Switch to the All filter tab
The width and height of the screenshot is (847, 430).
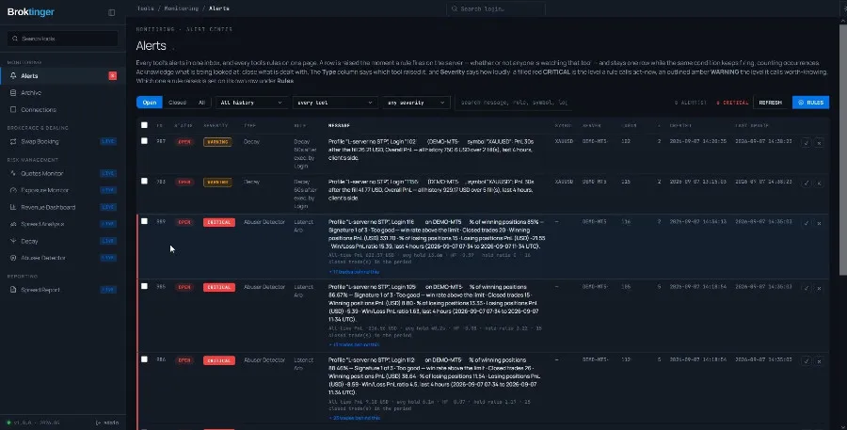coord(201,103)
